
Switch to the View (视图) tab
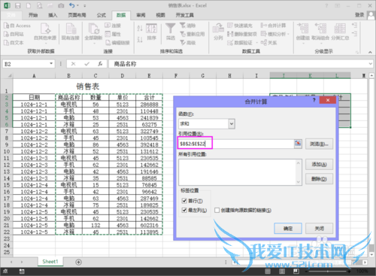click(x=160, y=15)
